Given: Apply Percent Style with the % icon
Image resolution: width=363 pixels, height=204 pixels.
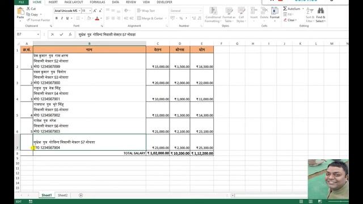Looking at the screenshot, I should [x=181, y=18].
